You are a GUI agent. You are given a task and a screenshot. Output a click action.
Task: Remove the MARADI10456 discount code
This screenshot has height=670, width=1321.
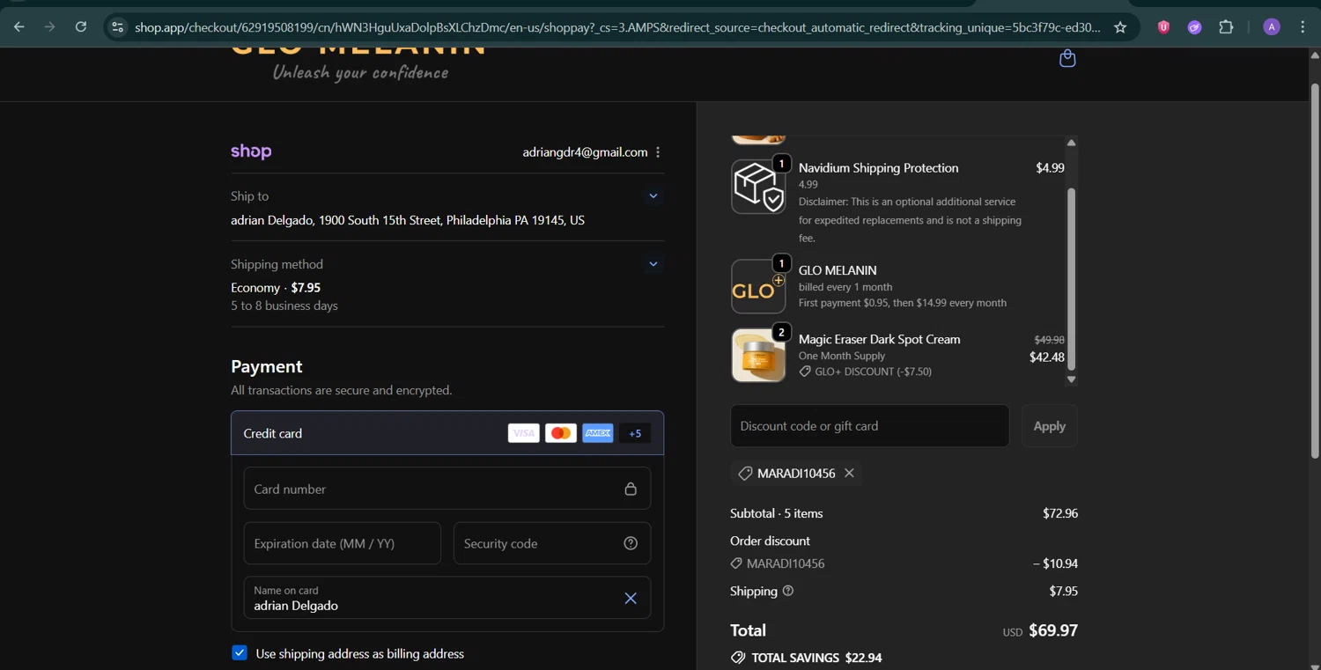click(x=849, y=473)
